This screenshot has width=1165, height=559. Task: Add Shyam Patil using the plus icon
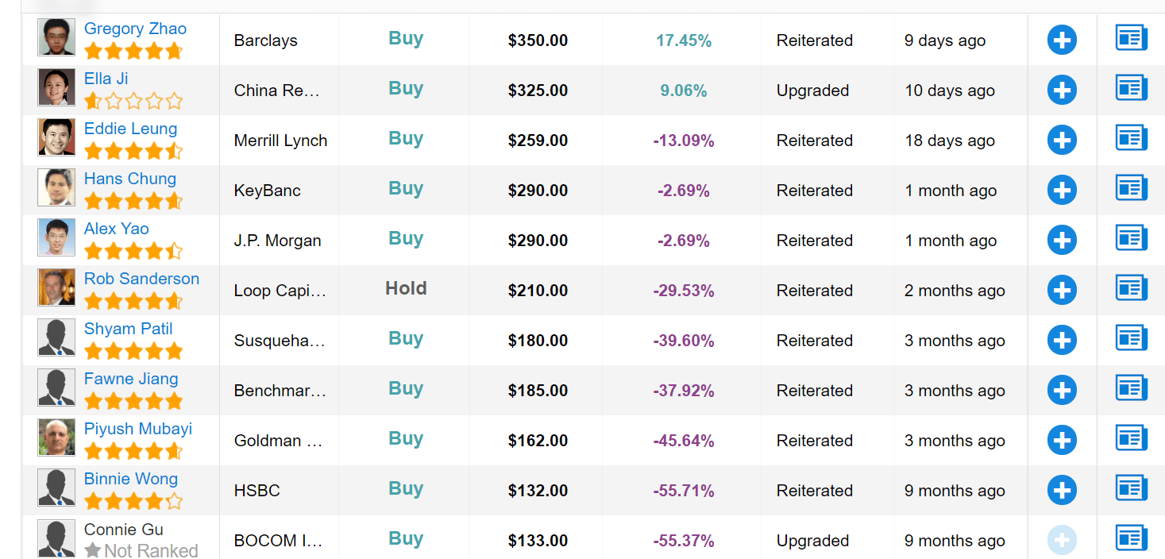[1062, 340]
